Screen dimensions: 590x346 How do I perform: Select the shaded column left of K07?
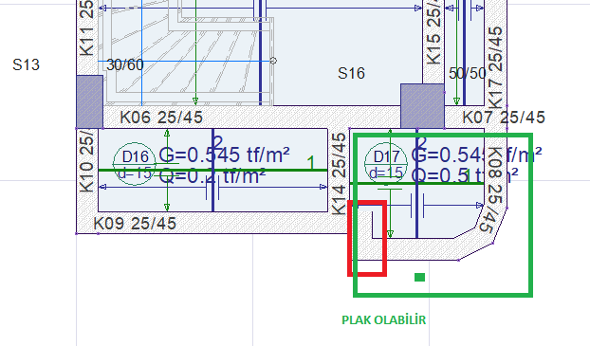(x=422, y=106)
